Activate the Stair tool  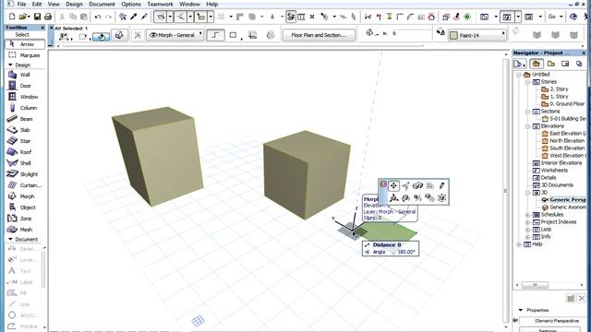[25, 141]
